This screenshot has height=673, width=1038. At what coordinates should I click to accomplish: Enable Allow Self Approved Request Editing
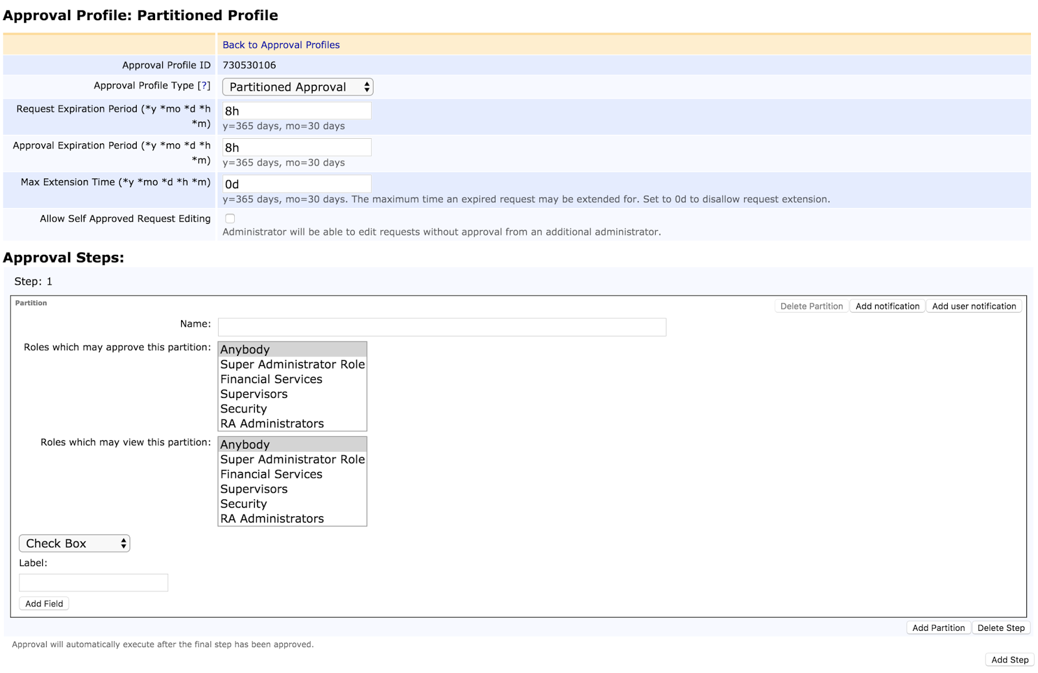tap(230, 218)
